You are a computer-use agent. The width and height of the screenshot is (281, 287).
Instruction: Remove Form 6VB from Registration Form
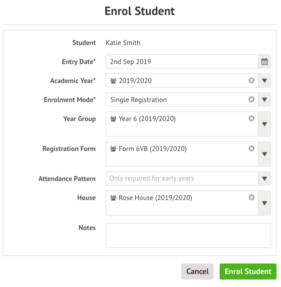[252, 148]
